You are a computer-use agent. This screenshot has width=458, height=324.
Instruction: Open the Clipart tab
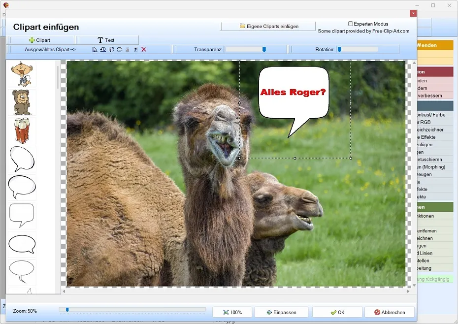(x=40, y=40)
